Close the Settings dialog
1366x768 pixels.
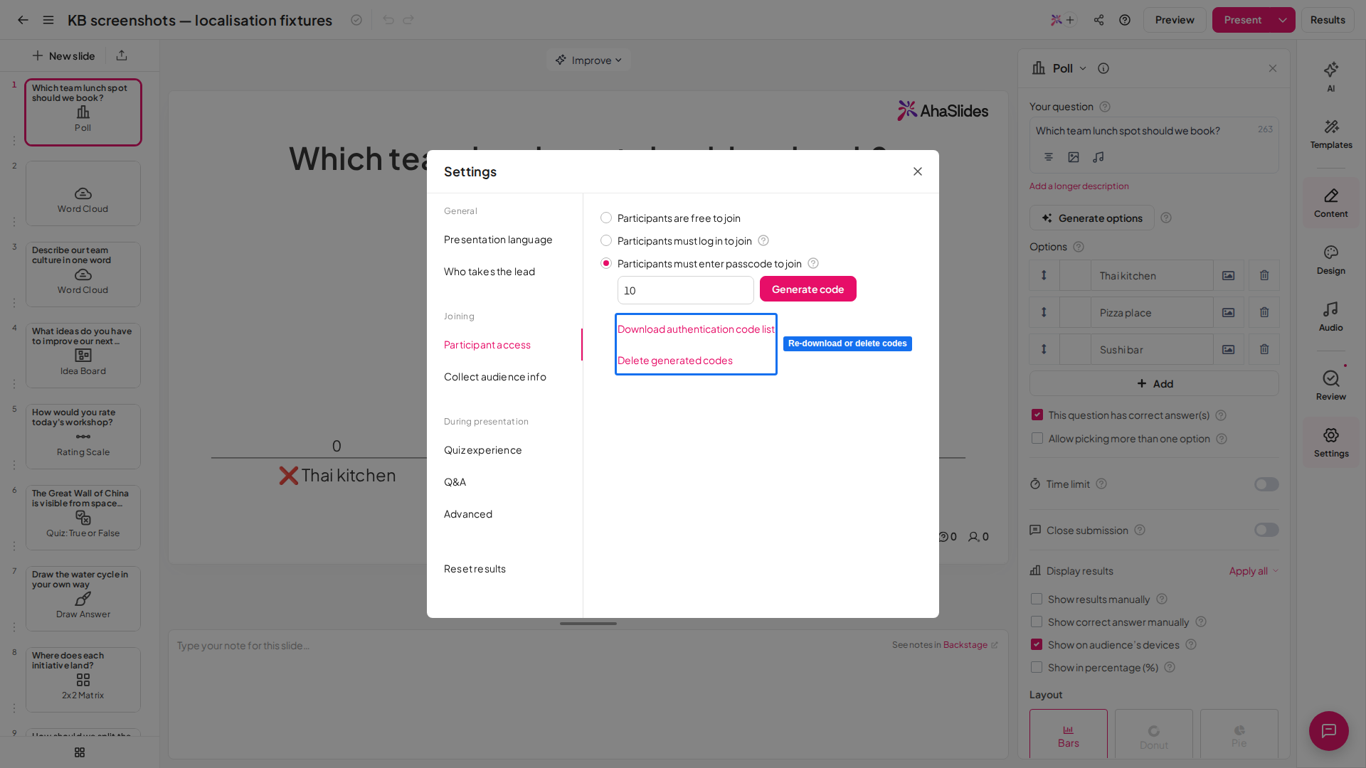coord(918,171)
